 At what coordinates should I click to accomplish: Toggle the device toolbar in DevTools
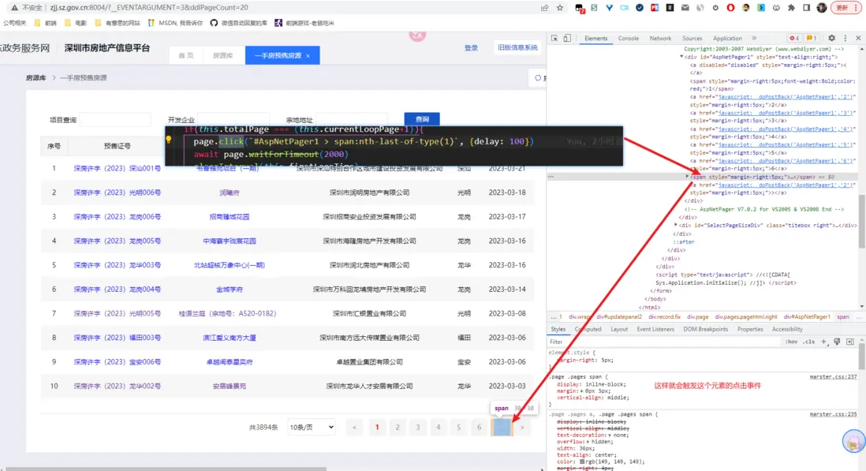tap(567, 38)
